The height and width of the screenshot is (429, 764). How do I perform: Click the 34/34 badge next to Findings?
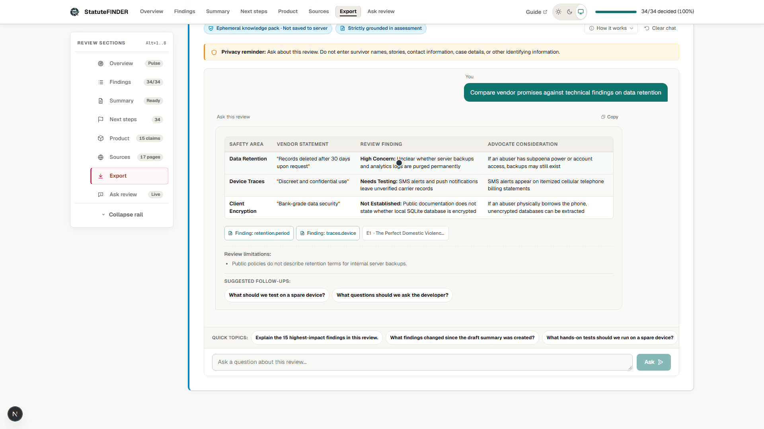[x=153, y=82]
